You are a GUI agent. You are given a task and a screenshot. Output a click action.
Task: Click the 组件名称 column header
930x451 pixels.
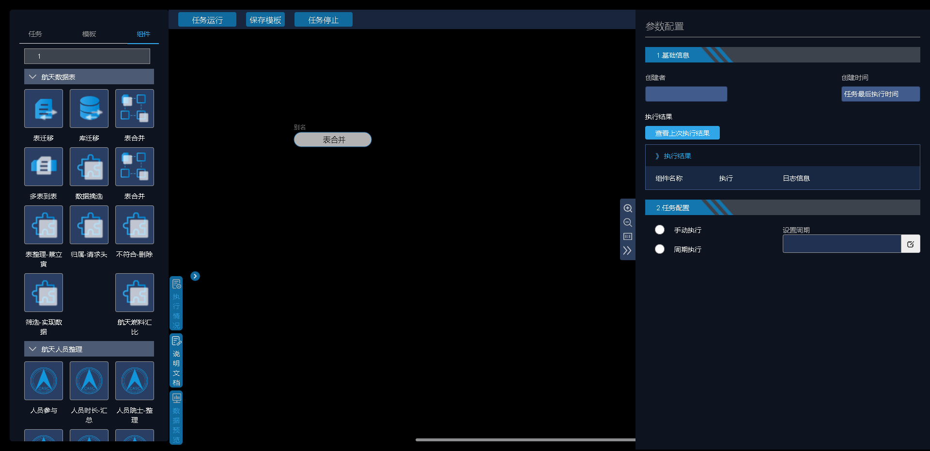click(669, 178)
